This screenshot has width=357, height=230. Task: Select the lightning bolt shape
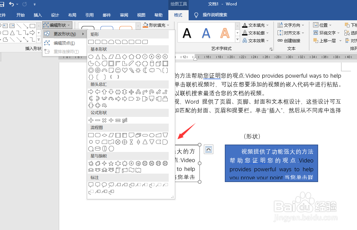pyautogui.click(x=132, y=70)
